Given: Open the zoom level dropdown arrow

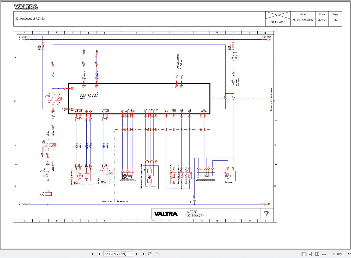Looking at the screenshot, I should pyautogui.click(x=348, y=254).
